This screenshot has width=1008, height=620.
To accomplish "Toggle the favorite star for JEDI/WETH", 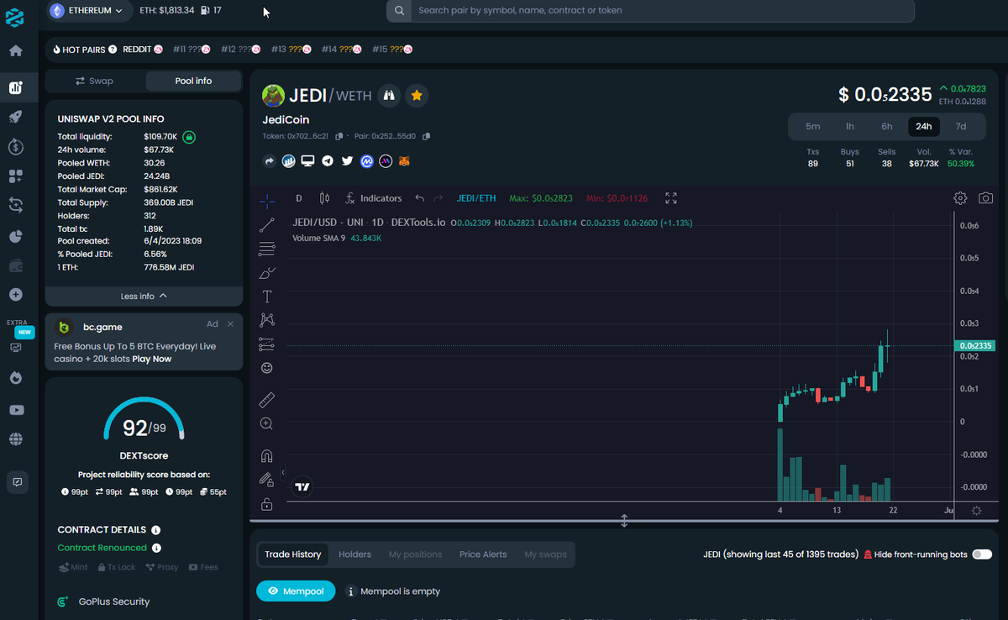I will coord(417,96).
